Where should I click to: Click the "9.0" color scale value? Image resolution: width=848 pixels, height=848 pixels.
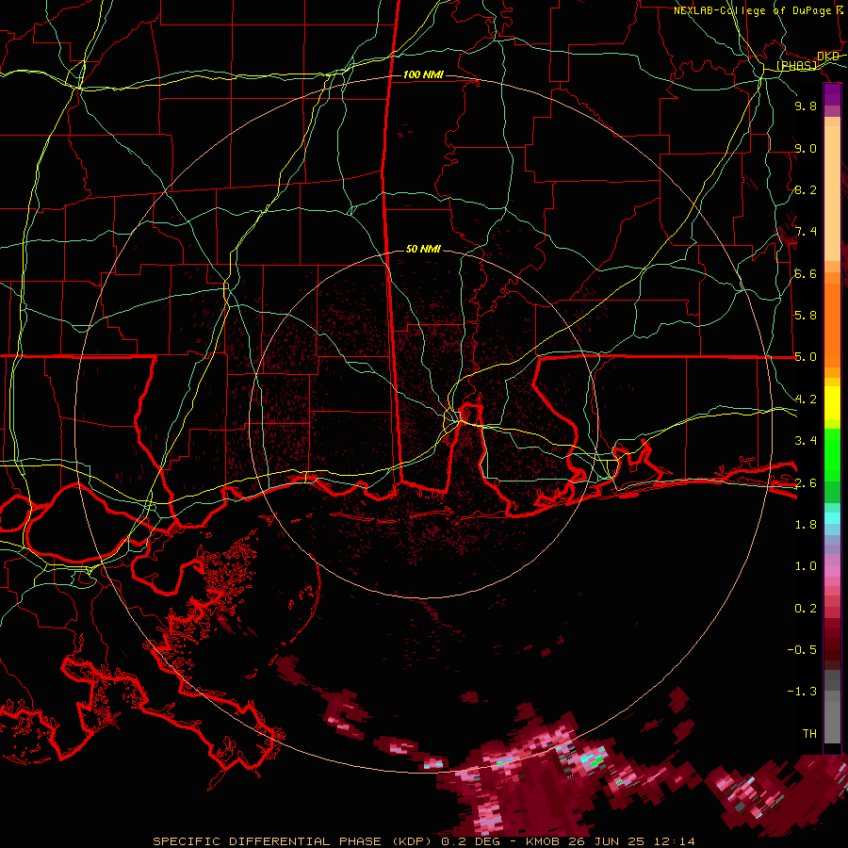[x=806, y=148]
